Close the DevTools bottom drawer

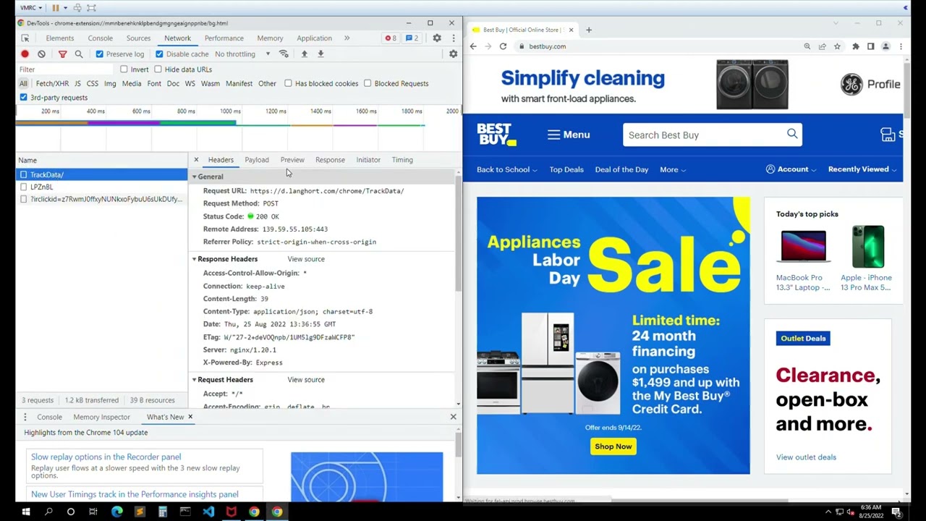pos(454,417)
